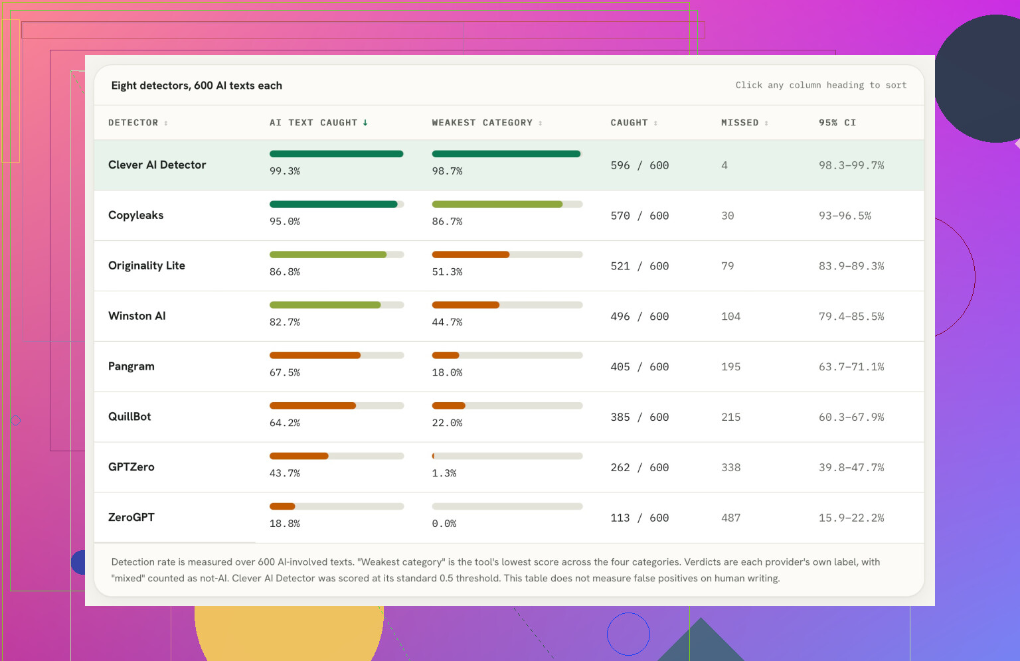Click the down arrow beside AI Text Caught

(365, 123)
